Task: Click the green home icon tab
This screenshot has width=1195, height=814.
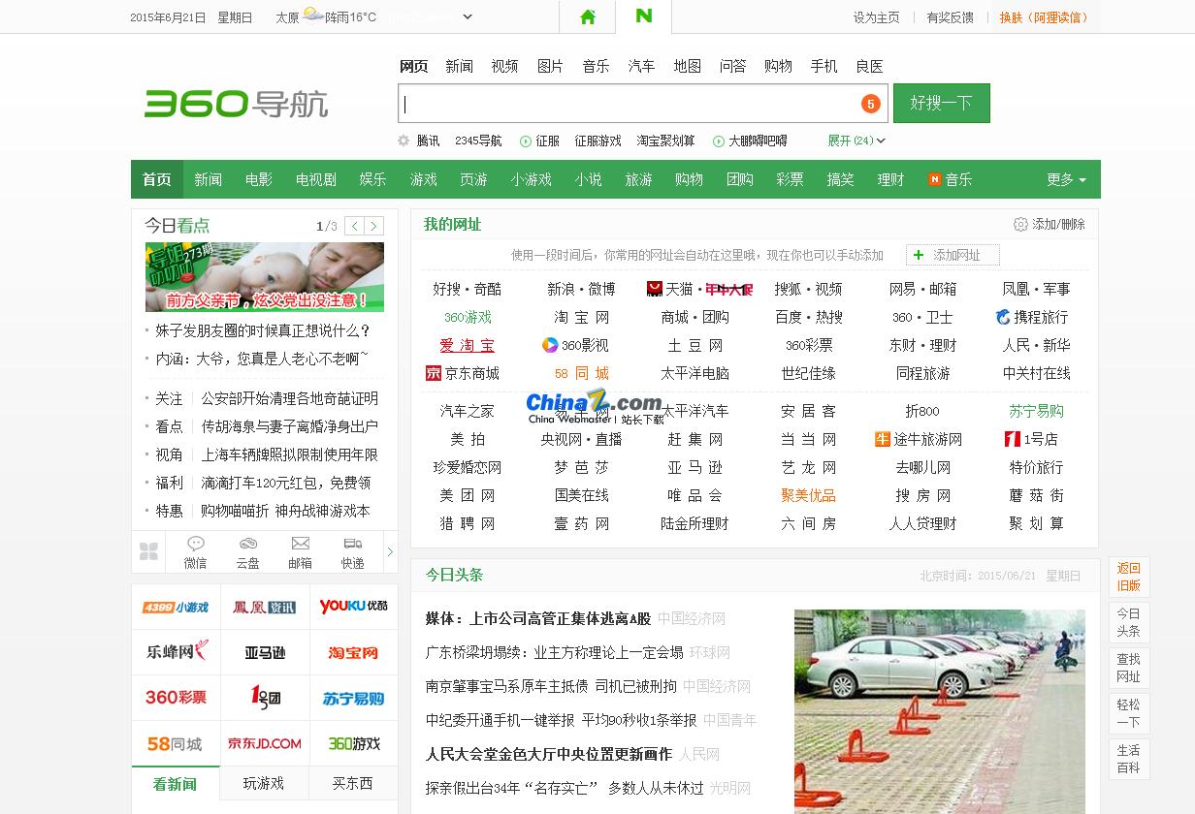Action: click(587, 16)
